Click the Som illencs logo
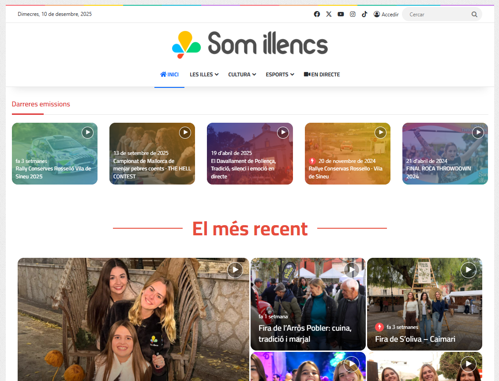Image resolution: width=499 pixels, height=381 pixels. pos(250,45)
